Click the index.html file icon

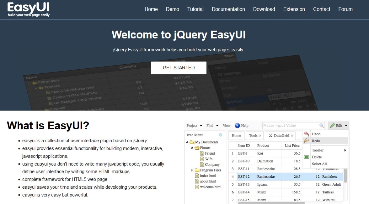pos(197,176)
